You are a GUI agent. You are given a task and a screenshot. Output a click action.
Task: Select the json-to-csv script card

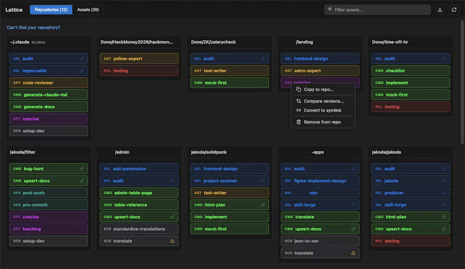[320, 241]
